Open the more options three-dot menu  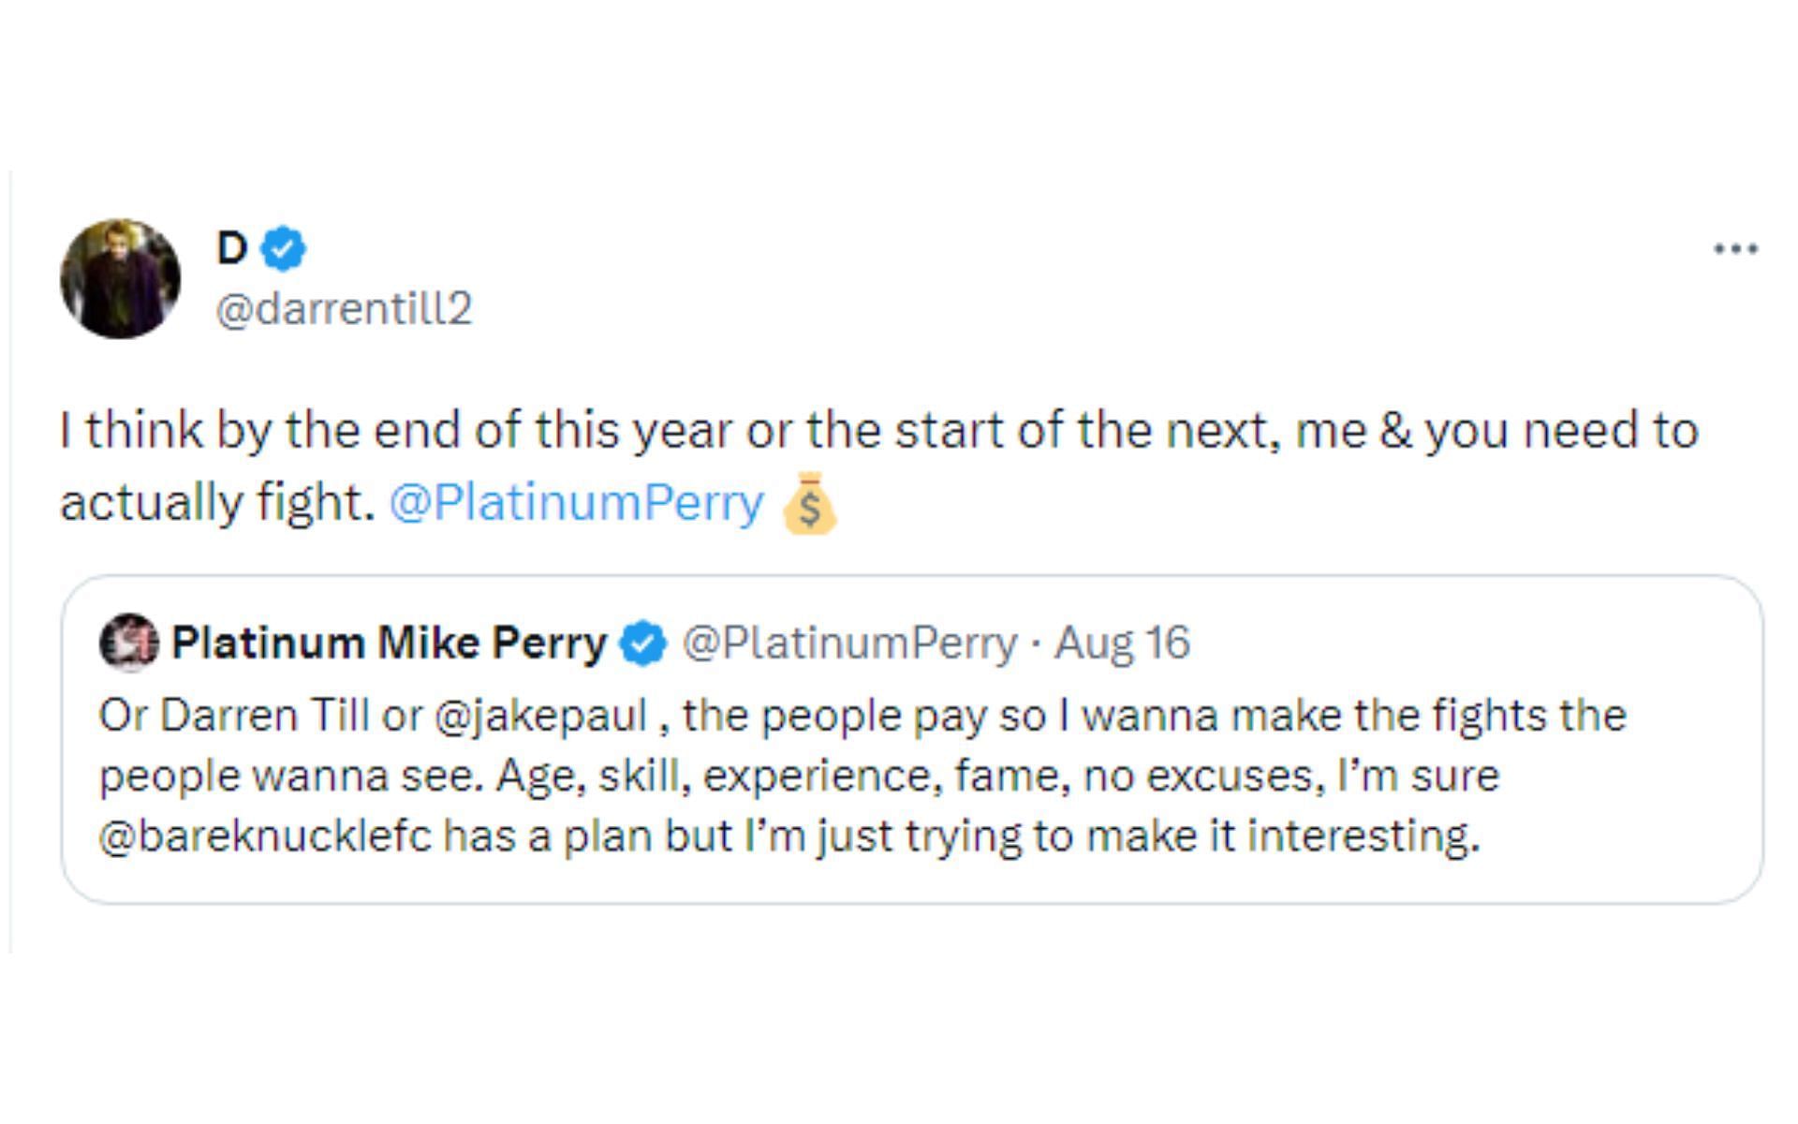[x=1735, y=248]
